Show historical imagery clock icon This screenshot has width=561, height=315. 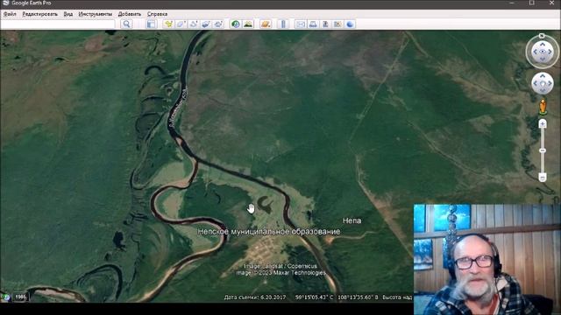[x=236, y=24]
